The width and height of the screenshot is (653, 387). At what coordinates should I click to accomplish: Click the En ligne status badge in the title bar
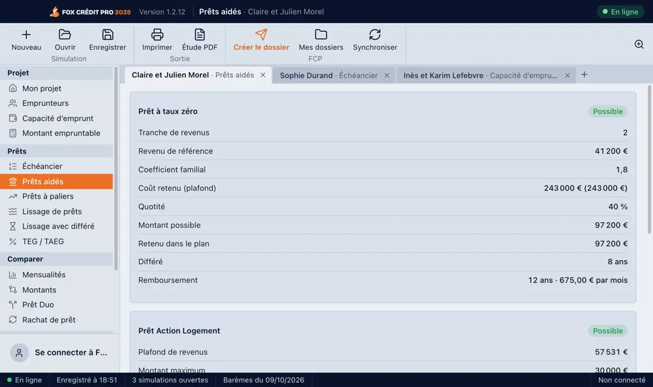coord(620,12)
